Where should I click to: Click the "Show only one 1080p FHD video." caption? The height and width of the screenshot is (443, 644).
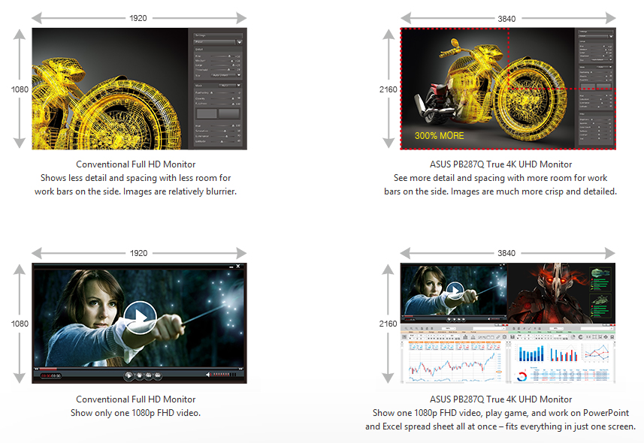[x=135, y=413]
